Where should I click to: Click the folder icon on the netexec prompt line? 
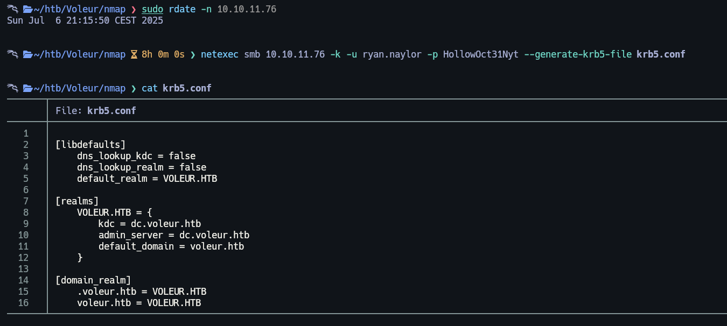pyautogui.click(x=28, y=54)
